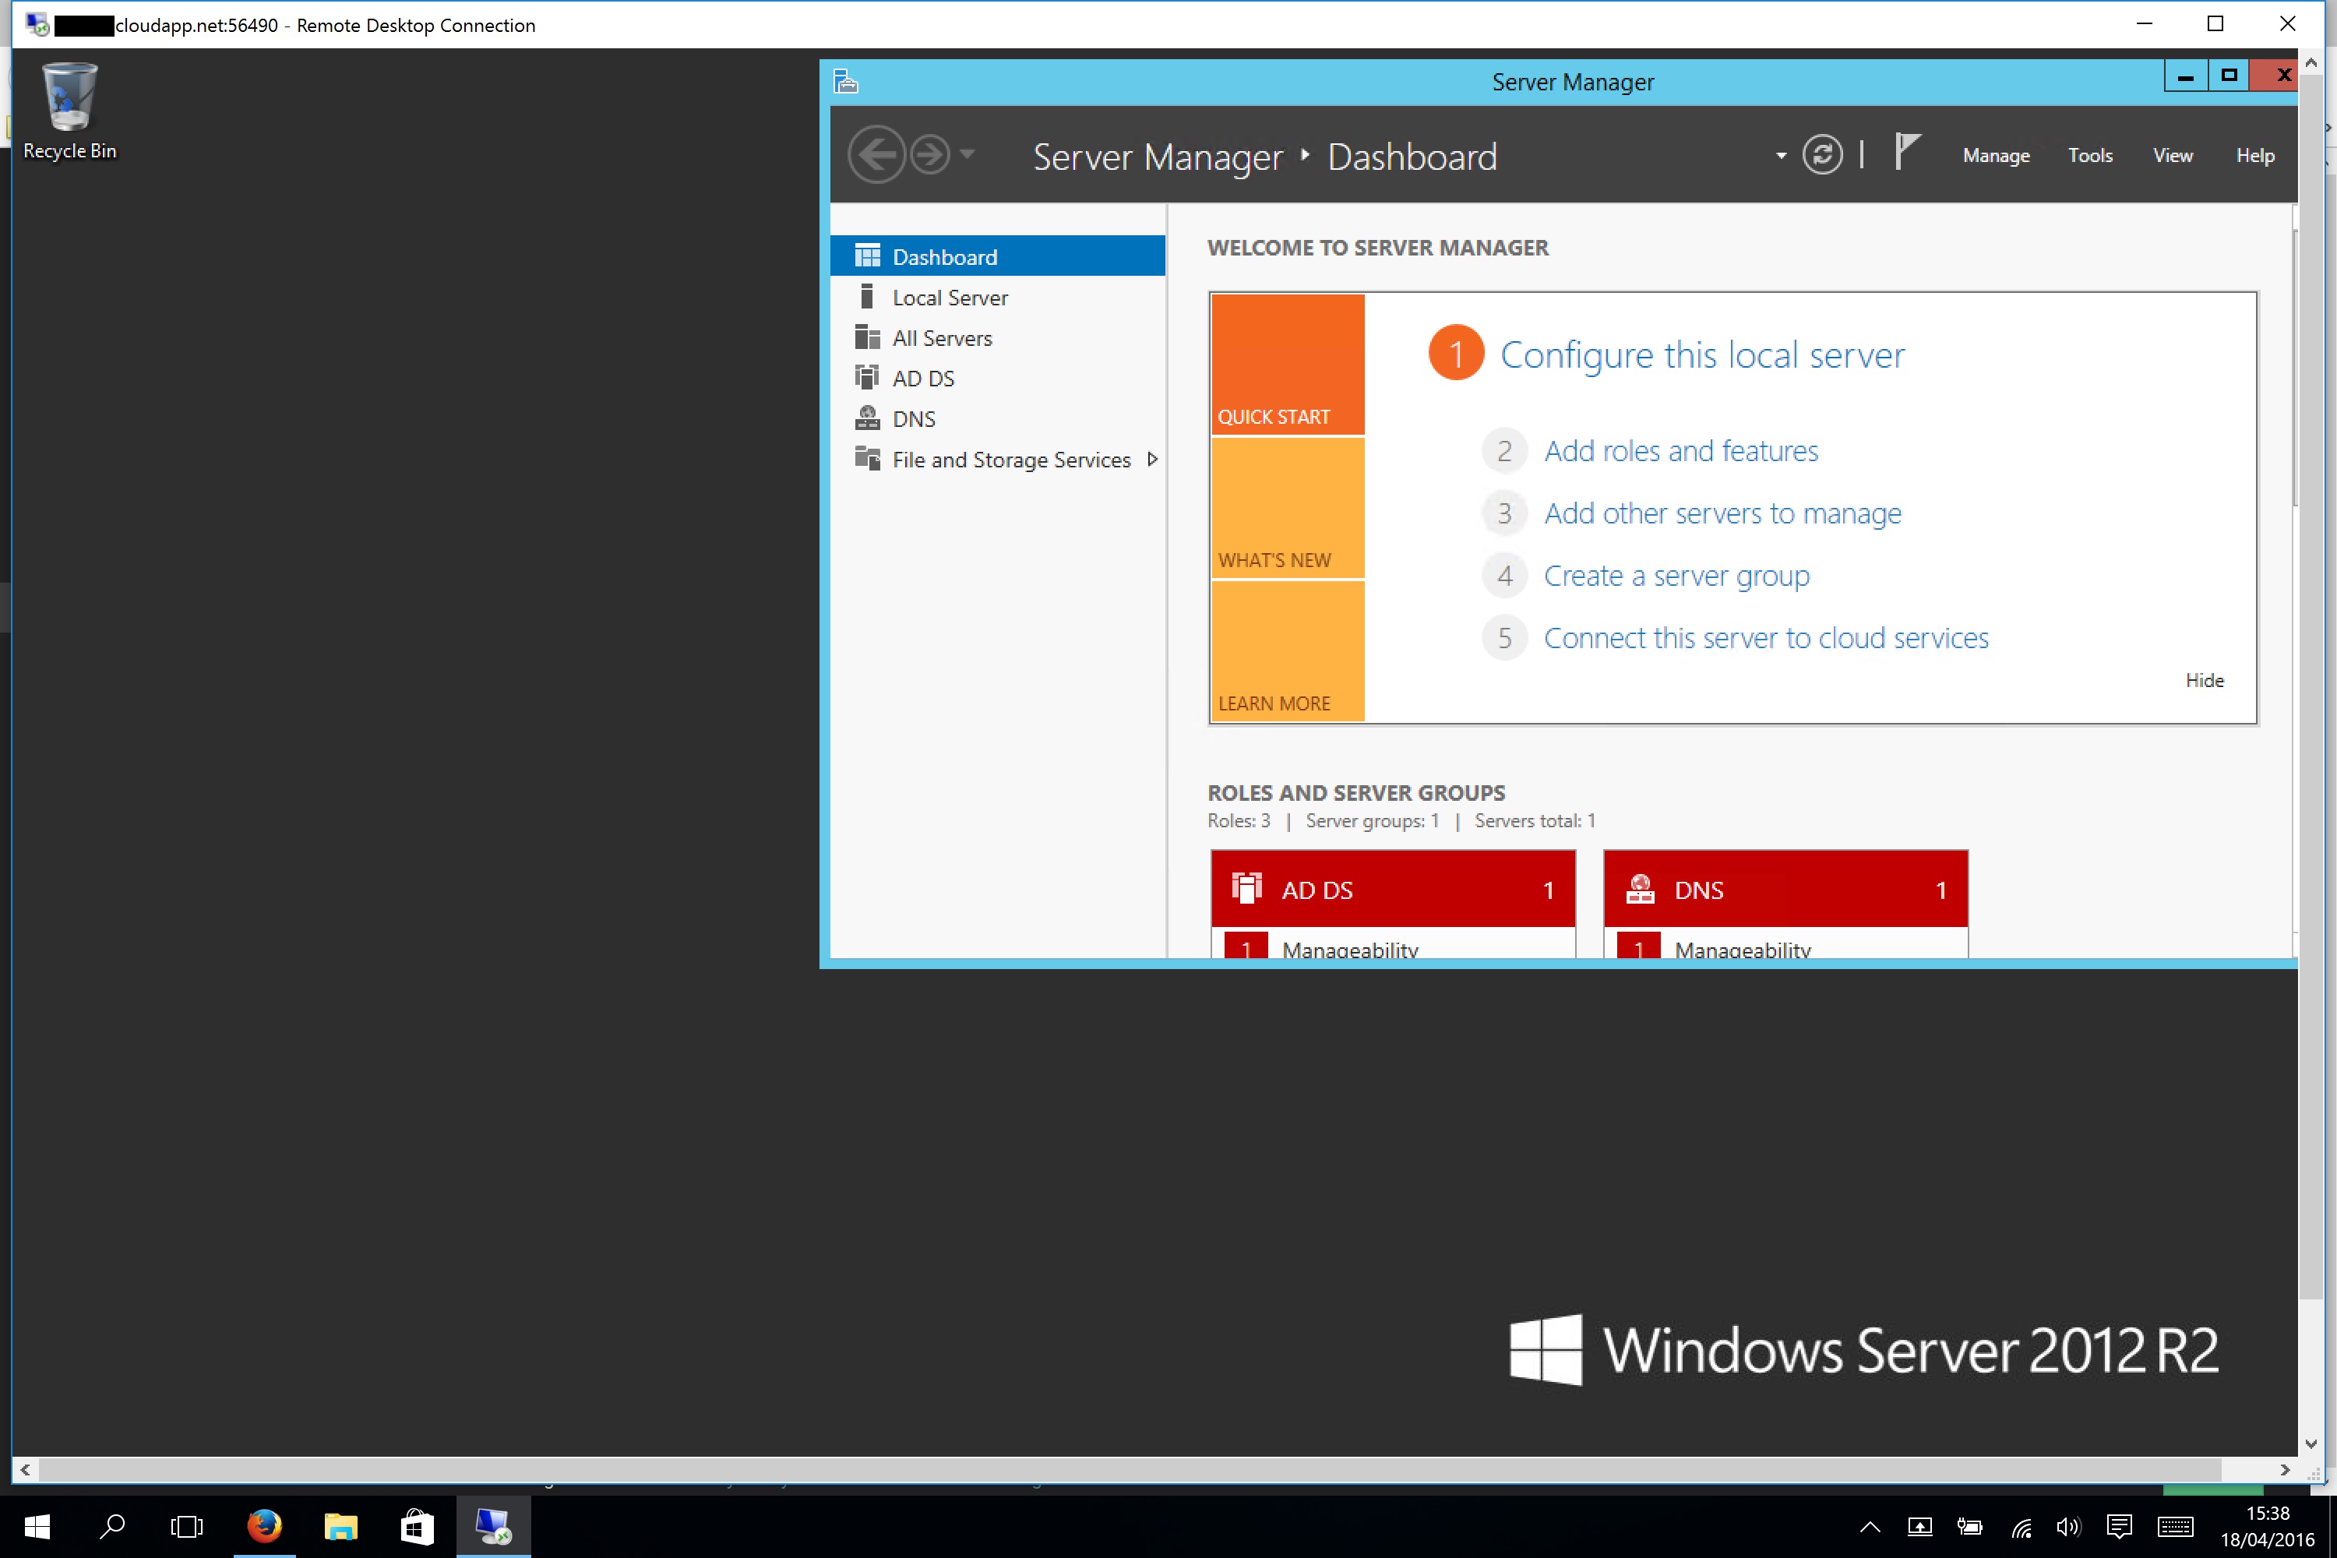Open Firefox from the taskbar

[264, 1526]
